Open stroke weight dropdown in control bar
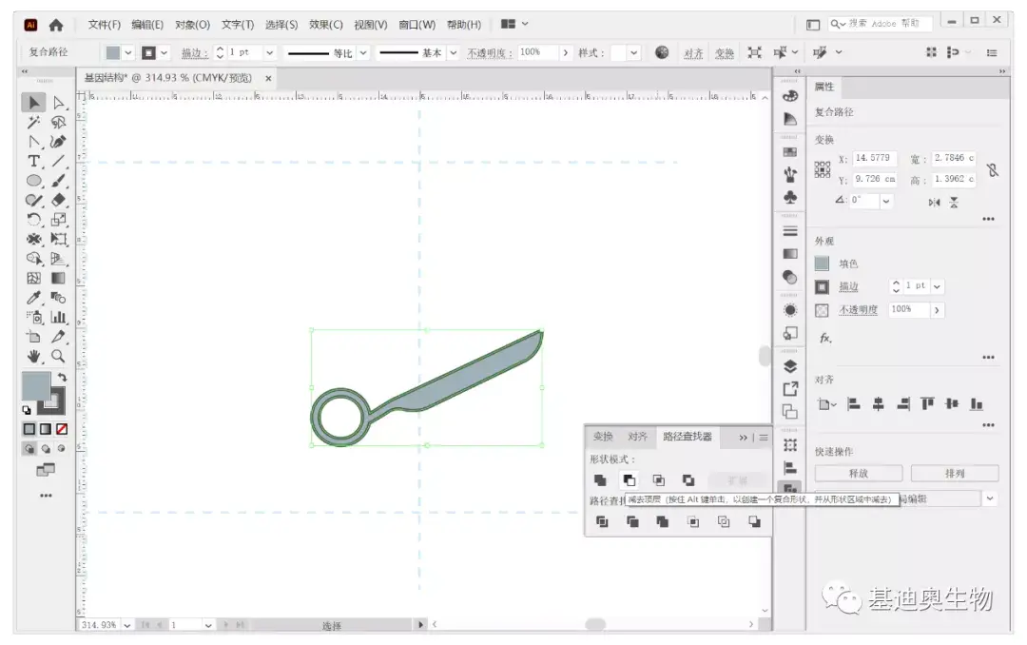Image resolution: width=1027 pixels, height=645 pixels. point(270,52)
